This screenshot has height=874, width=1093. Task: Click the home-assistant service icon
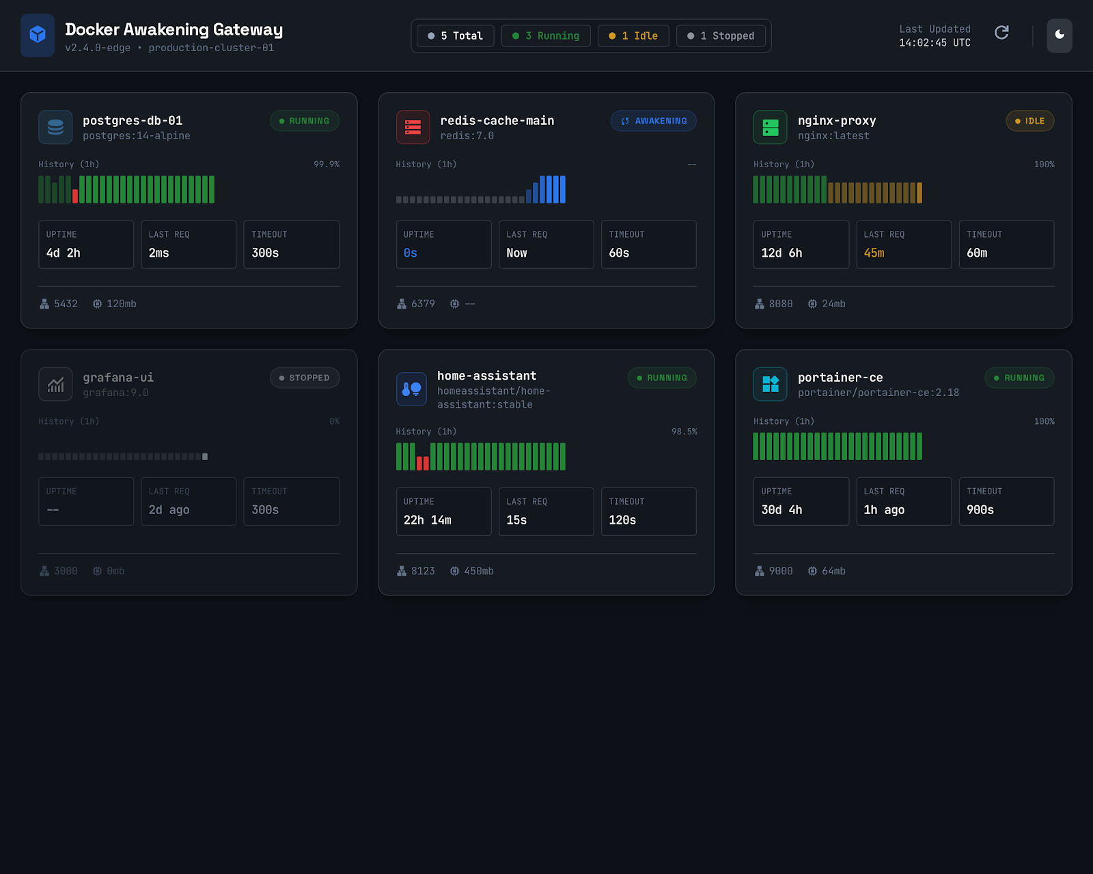412,389
